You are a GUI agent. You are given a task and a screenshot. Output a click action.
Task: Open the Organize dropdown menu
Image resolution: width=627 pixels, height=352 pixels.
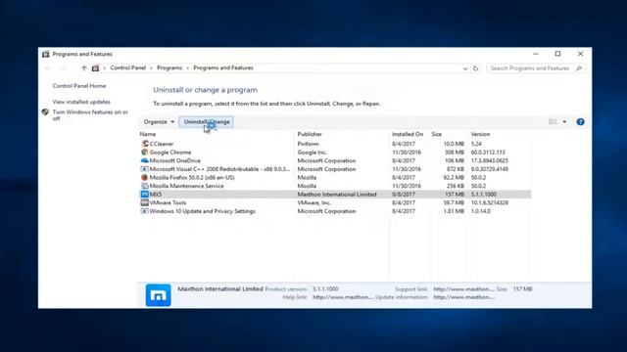(159, 121)
